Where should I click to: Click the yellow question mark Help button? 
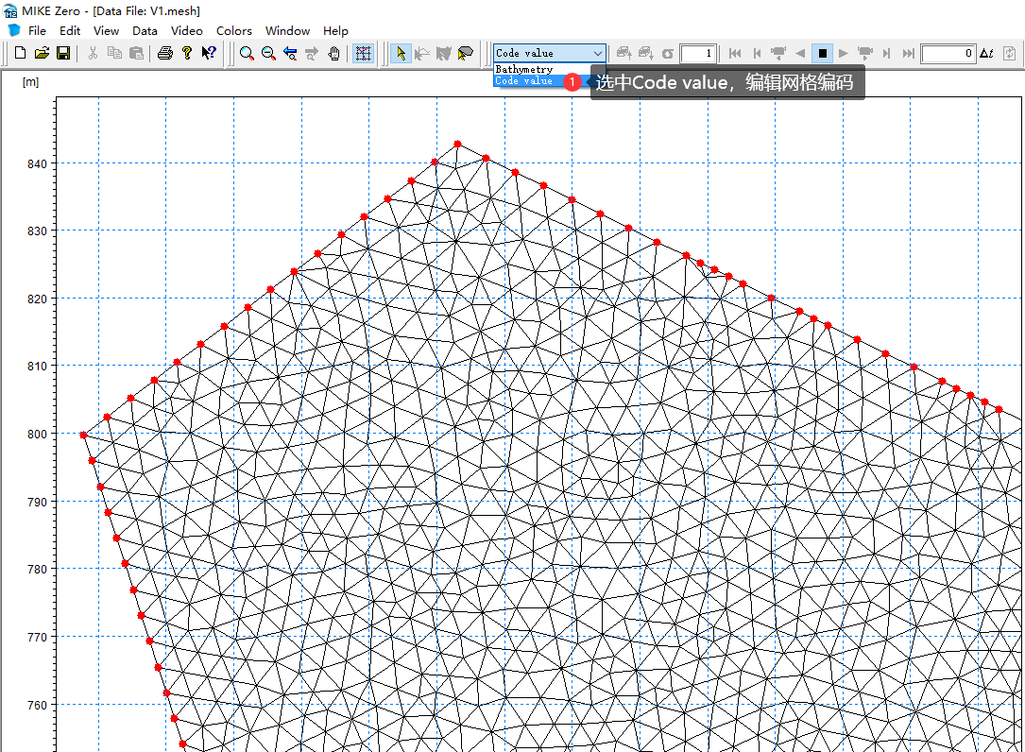pos(187,54)
